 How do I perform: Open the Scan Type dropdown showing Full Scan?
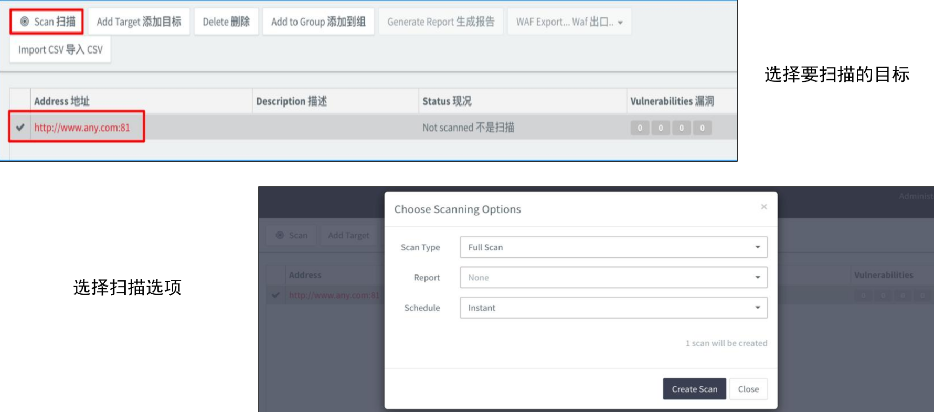613,247
